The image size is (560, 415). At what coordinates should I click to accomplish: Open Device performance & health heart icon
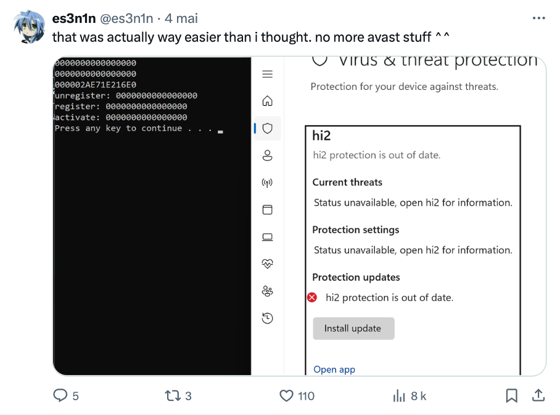click(267, 264)
